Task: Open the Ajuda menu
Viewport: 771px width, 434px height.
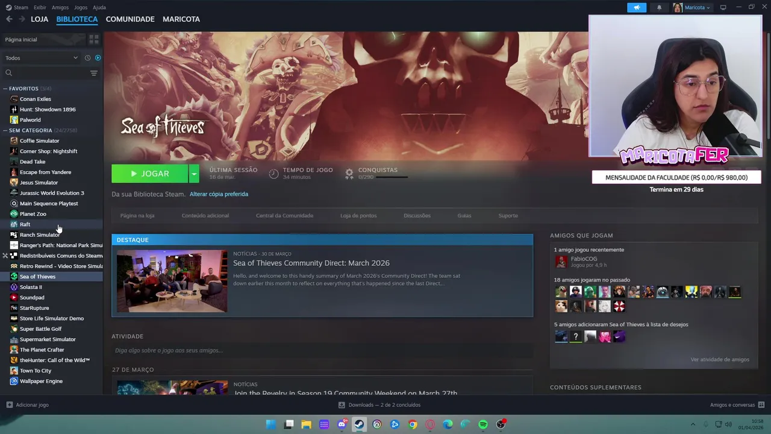Action: tap(99, 7)
